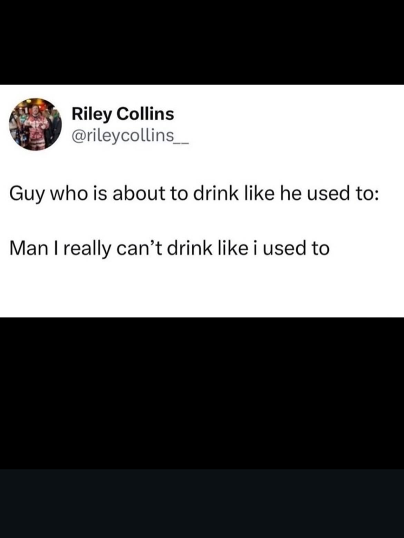This screenshot has width=404, height=538.
Task: Click Riley Collins' profile picture
Action: pyautogui.click(x=35, y=124)
